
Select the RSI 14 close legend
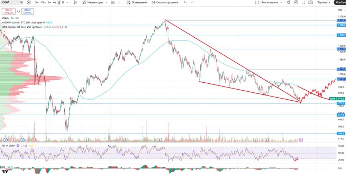(x=8, y=146)
